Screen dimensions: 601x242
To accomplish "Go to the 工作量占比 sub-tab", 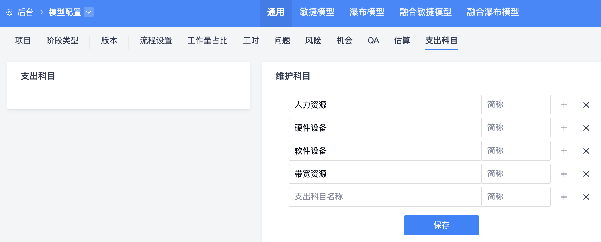I will [208, 40].
